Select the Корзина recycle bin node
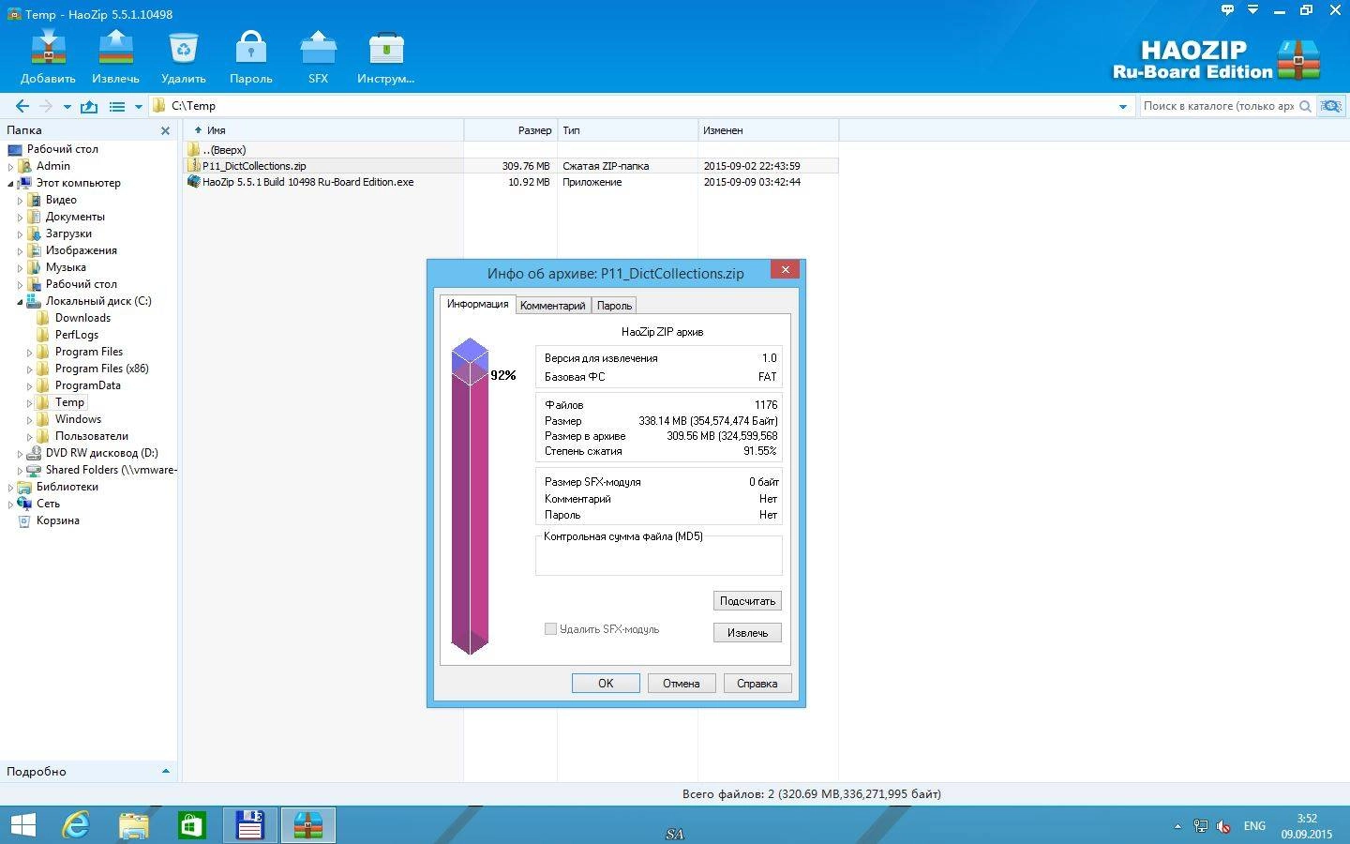Screen dimensions: 1350x844 57,520
